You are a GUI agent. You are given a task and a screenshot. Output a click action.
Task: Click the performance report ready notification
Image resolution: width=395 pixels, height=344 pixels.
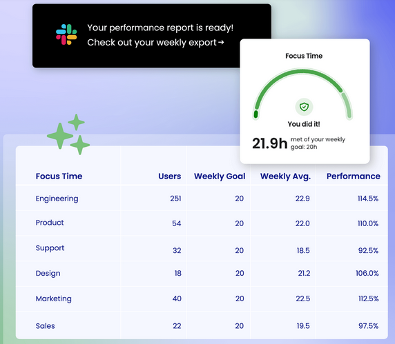[152, 36]
